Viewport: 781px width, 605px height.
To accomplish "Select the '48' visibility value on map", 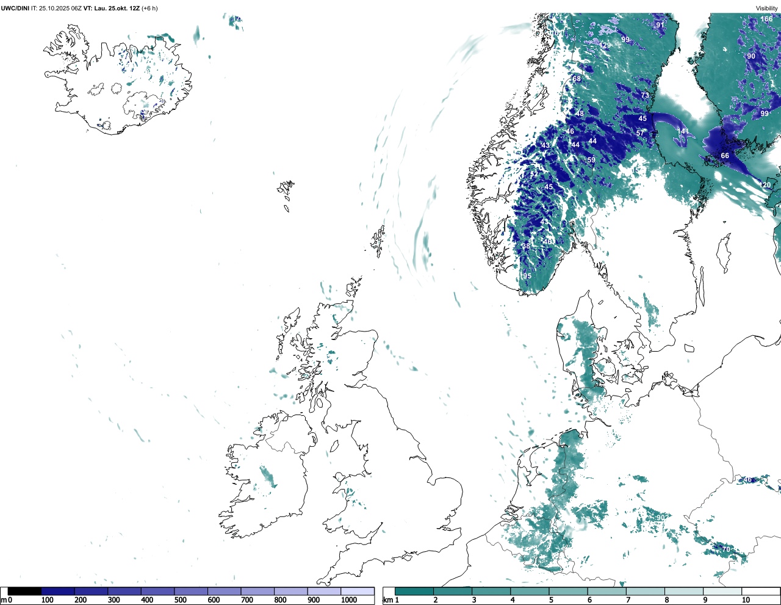I will point(580,114).
